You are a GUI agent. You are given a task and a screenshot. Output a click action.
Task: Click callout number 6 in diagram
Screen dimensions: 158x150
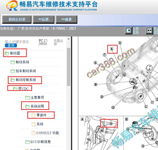pos(120,43)
